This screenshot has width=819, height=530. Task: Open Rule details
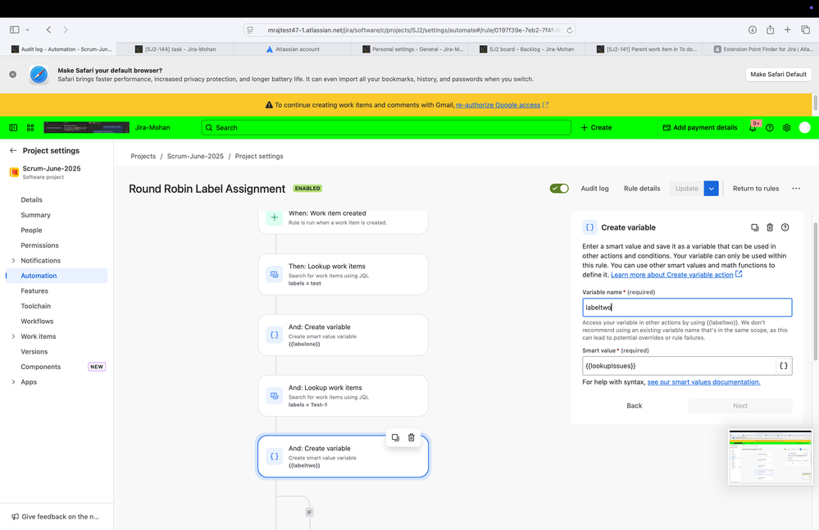[641, 188]
